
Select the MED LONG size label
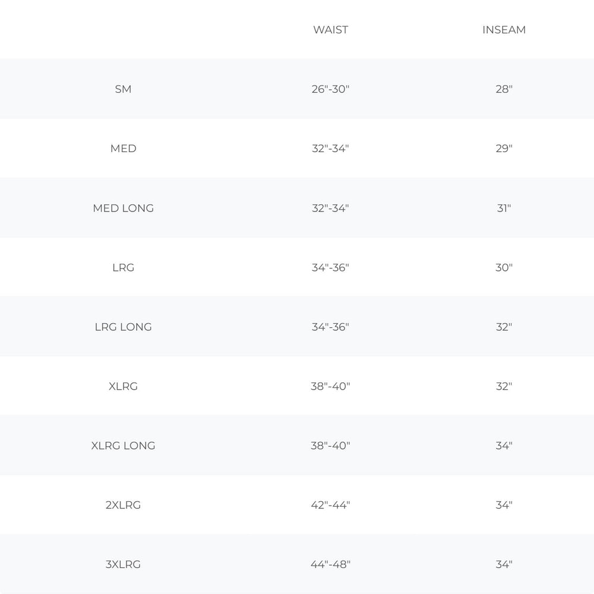(x=123, y=208)
